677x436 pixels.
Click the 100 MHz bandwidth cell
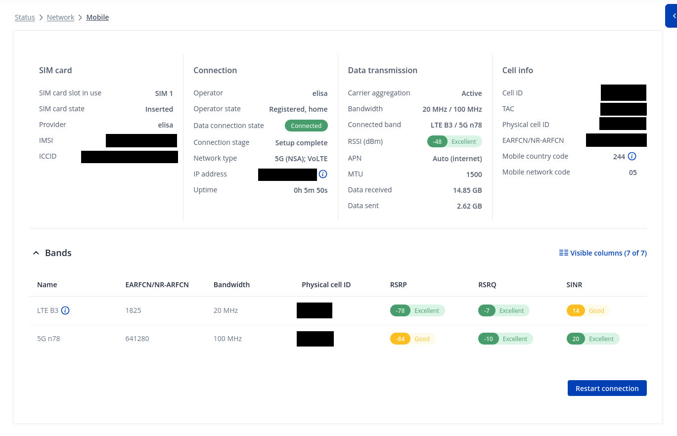pos(227,339)
